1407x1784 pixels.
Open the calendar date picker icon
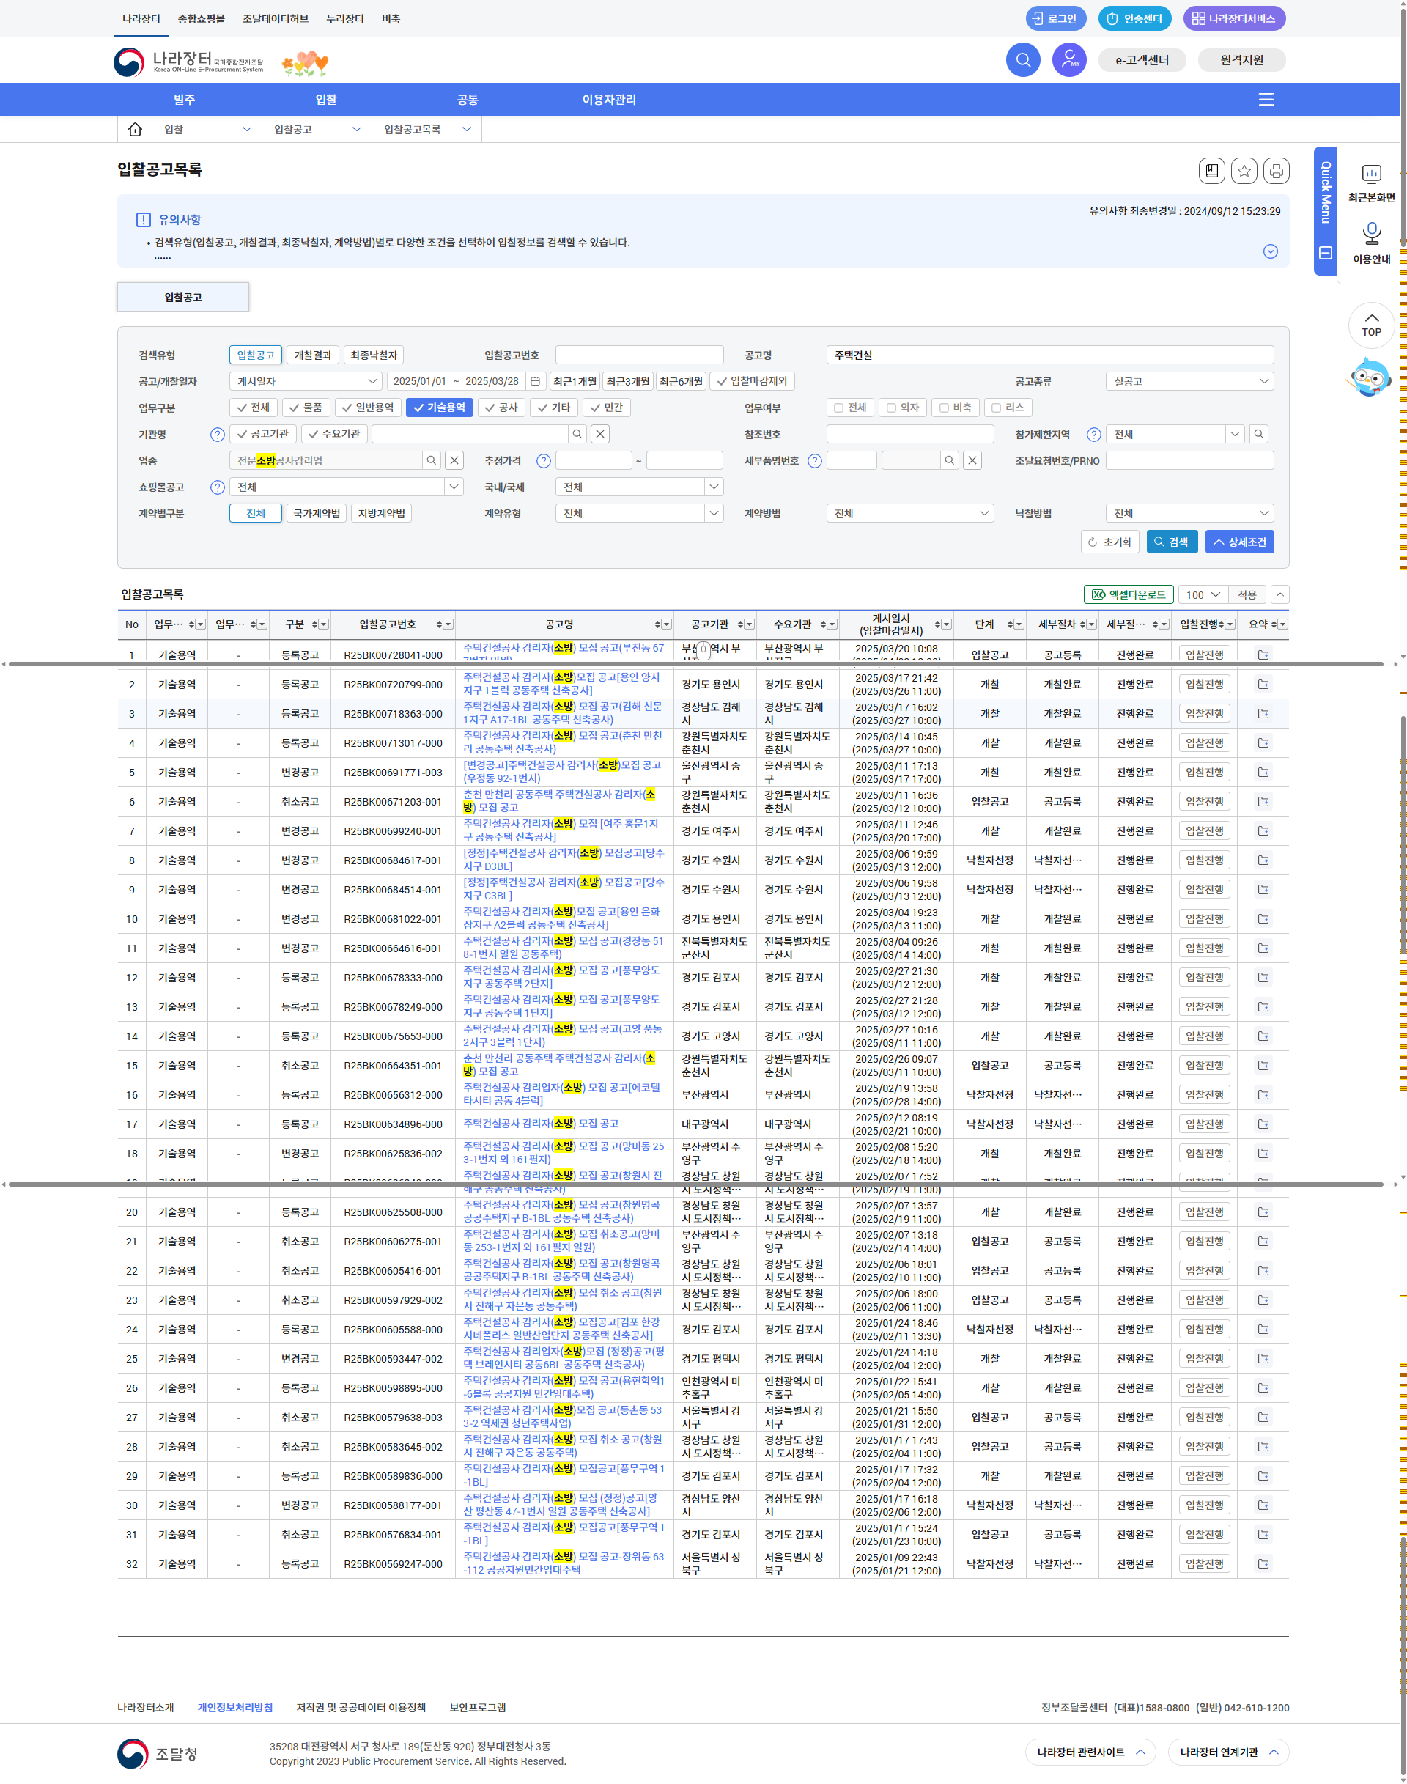(x=536, y=382)
